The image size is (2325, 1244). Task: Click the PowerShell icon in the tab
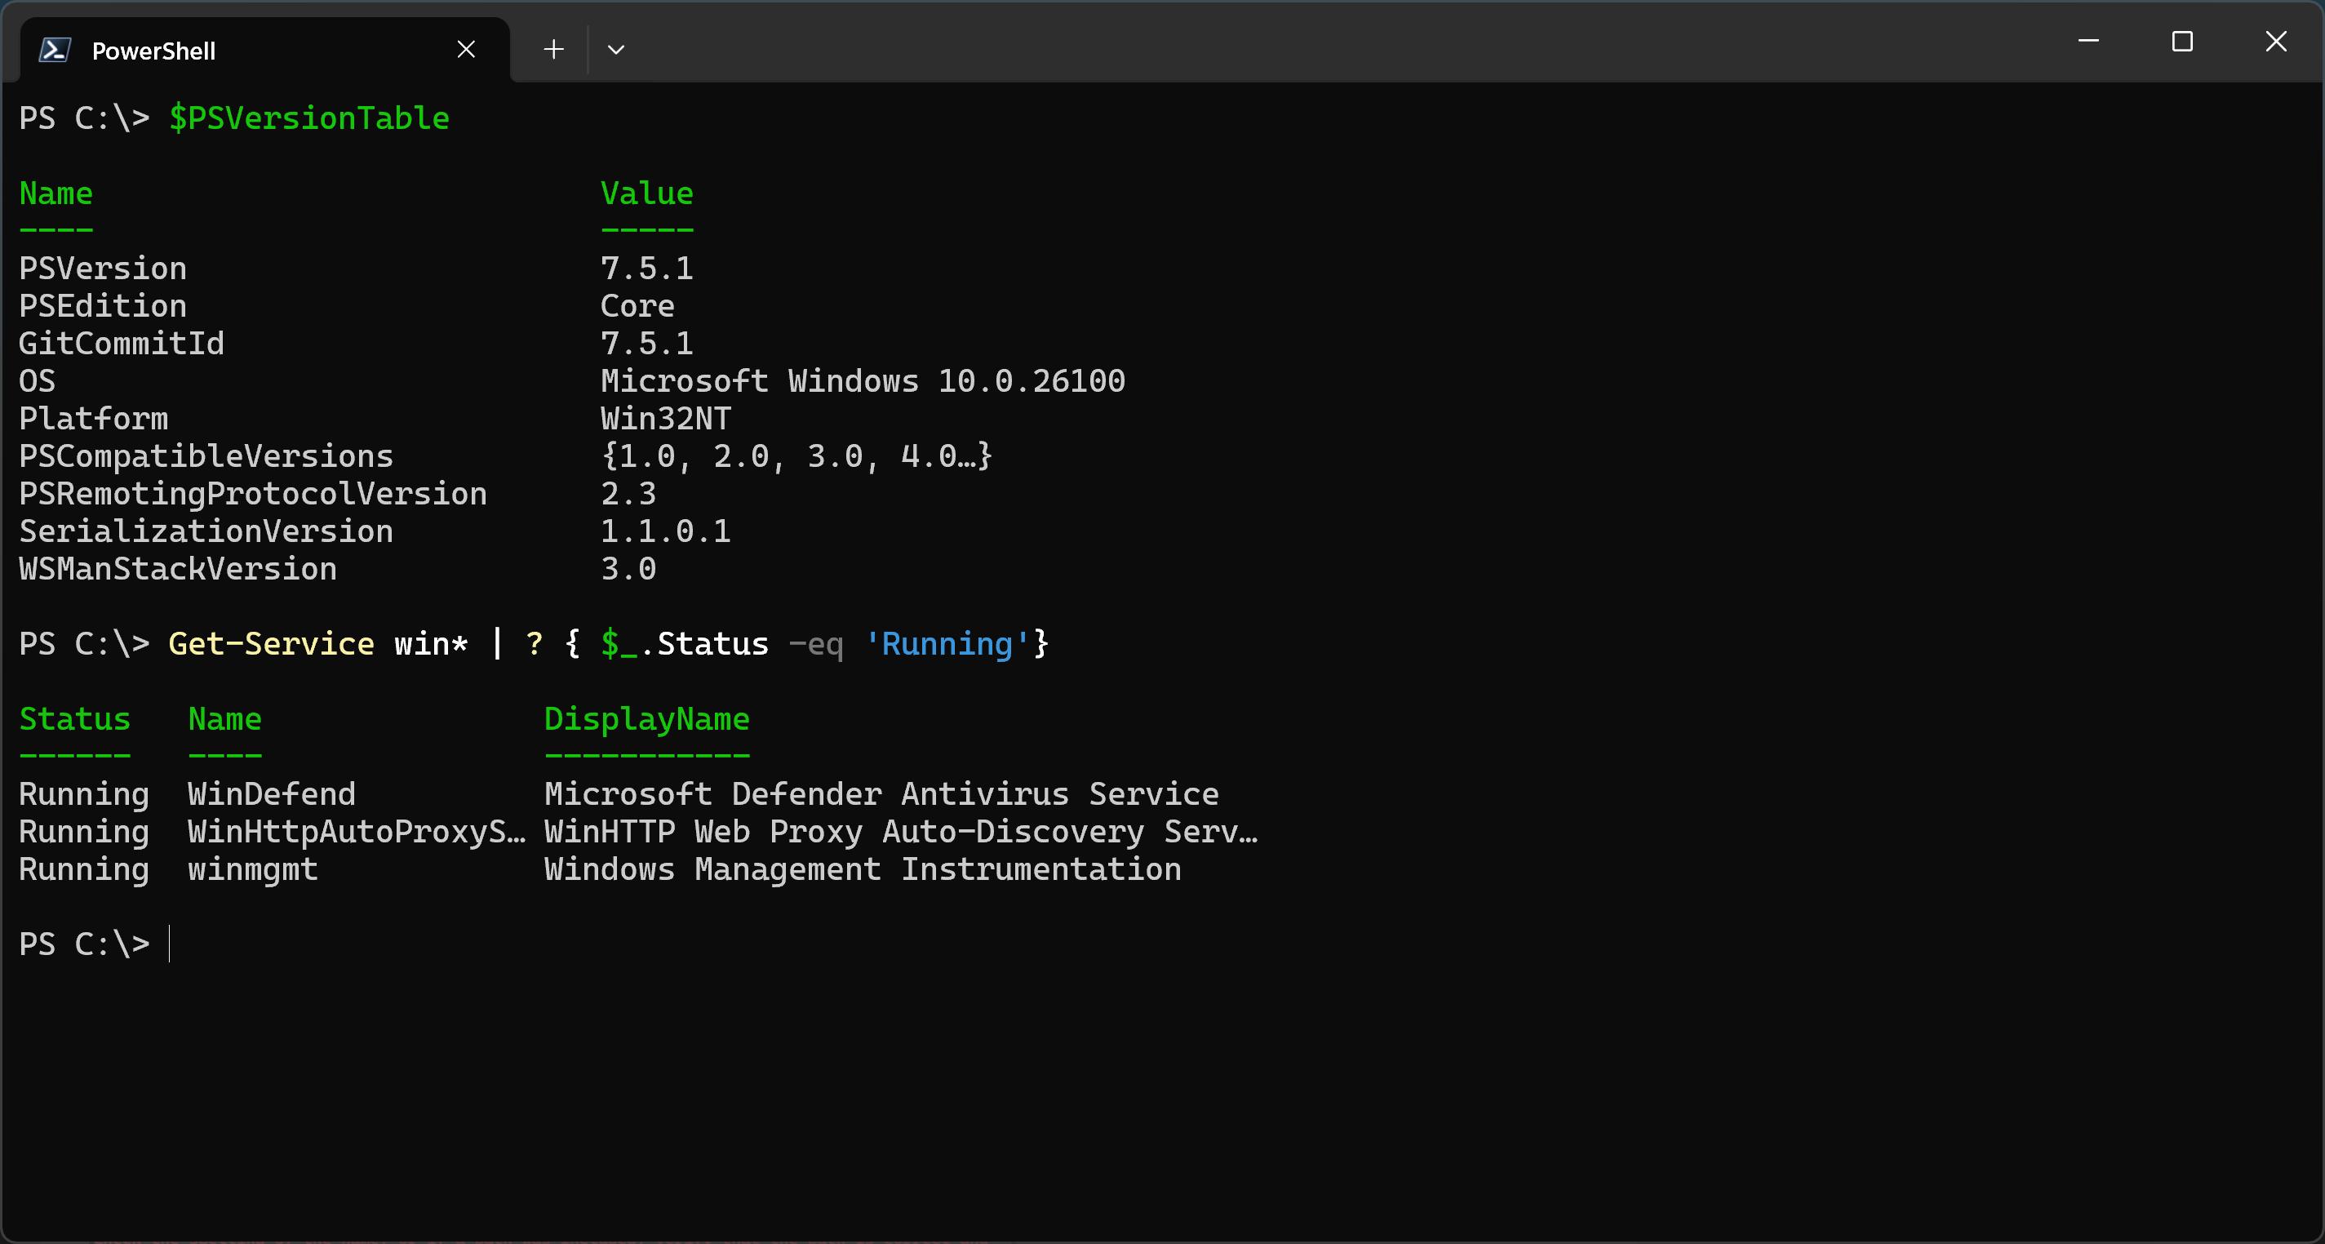pos(54,50)
